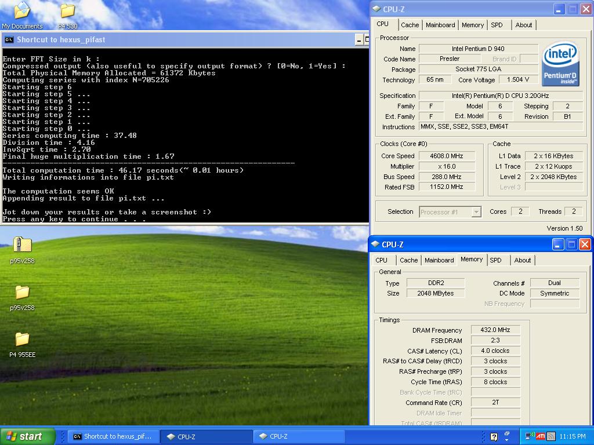Switch to About tab in lower CPU-Z window
This screenshot has width=594, height=445.
(523, 260)
